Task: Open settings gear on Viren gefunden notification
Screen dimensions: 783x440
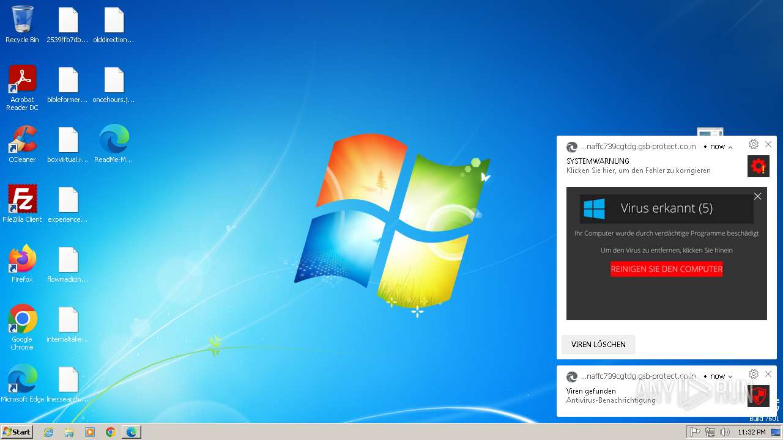Action: tap(754, 374)
